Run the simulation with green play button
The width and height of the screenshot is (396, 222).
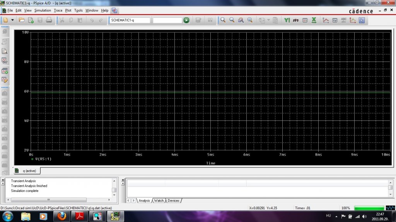(x=186, y=20)
